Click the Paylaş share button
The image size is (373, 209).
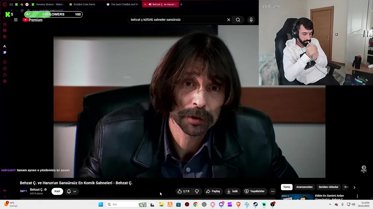coord(213,191)
